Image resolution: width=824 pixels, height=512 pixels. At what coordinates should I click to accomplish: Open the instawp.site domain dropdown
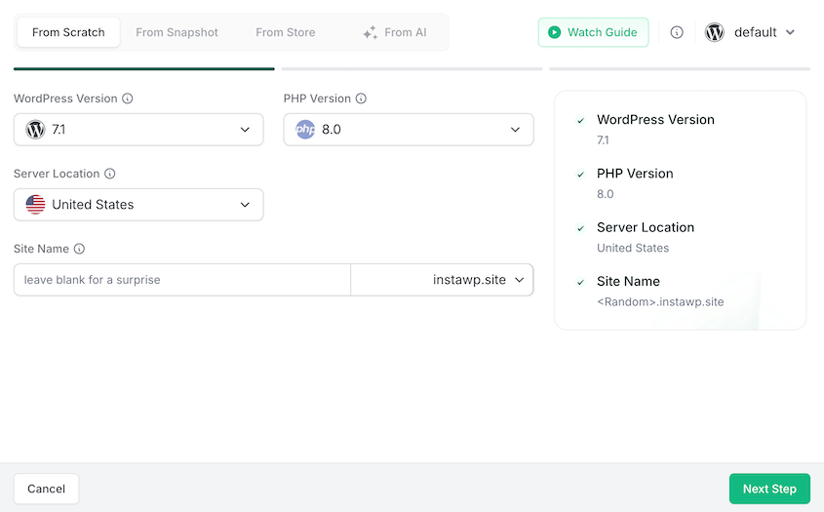442,280
